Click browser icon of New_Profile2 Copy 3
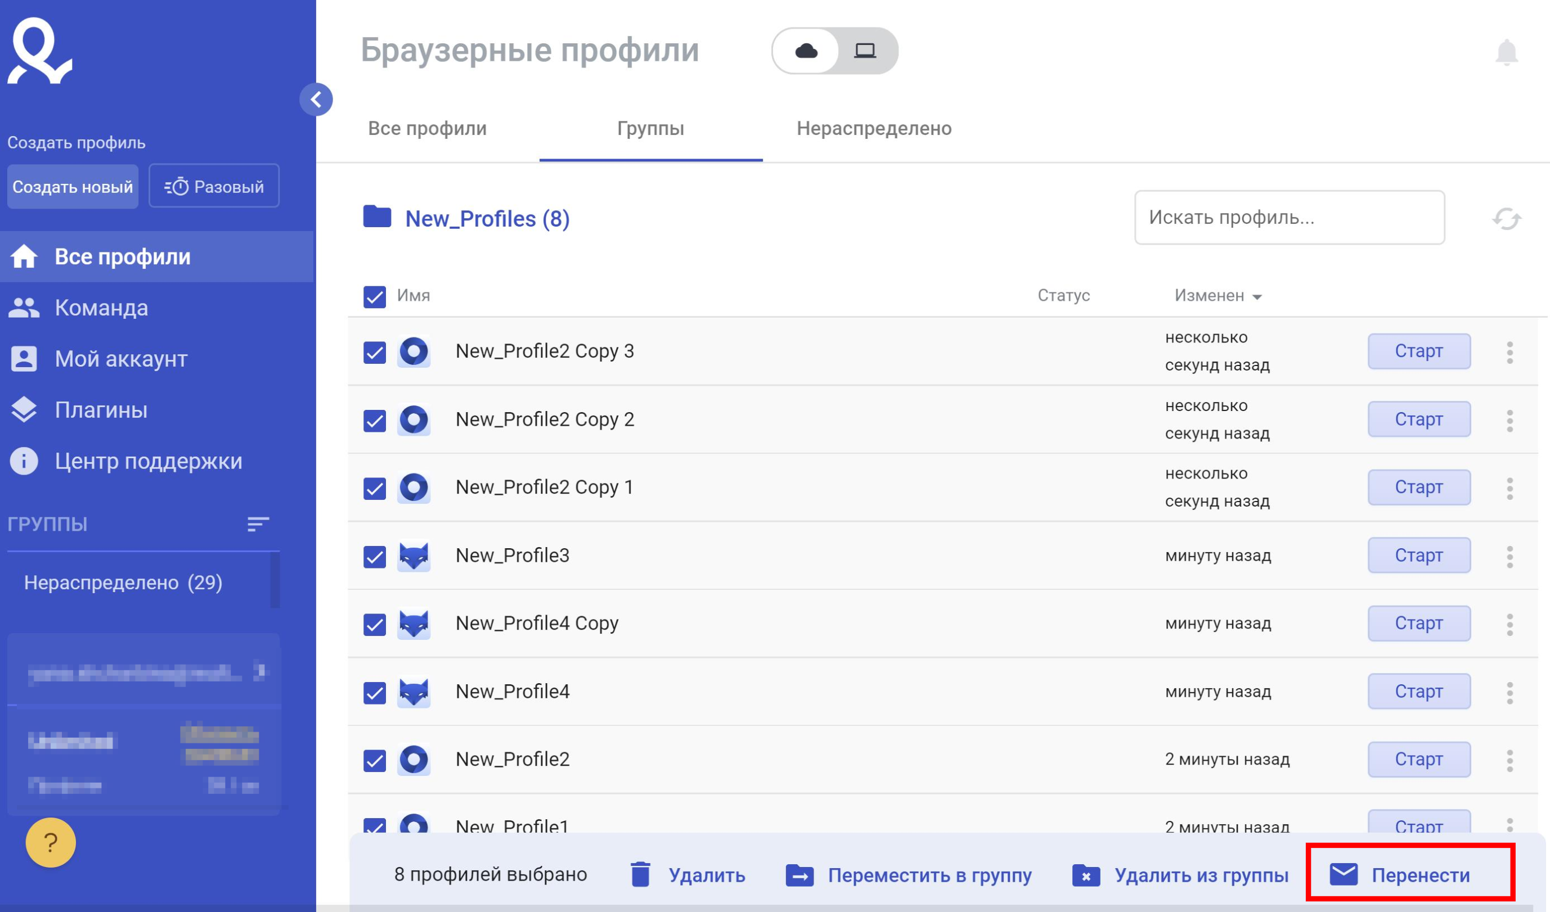Image resolution: width=1550 pixels, height=912 pixels. 414,352
